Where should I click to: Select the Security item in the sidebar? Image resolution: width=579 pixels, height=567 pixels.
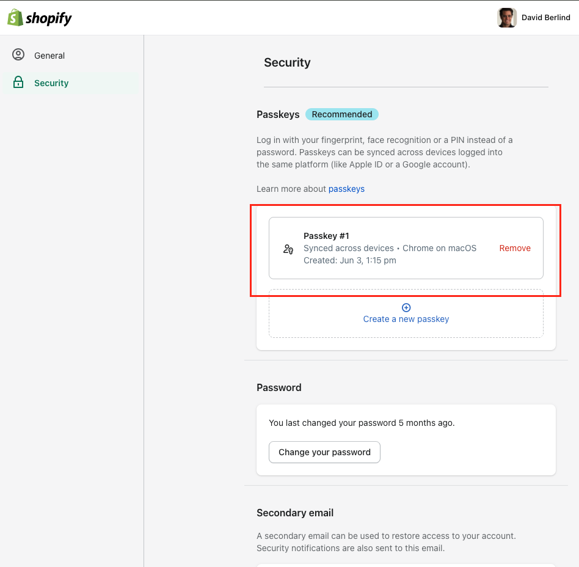tap(51, 82)
